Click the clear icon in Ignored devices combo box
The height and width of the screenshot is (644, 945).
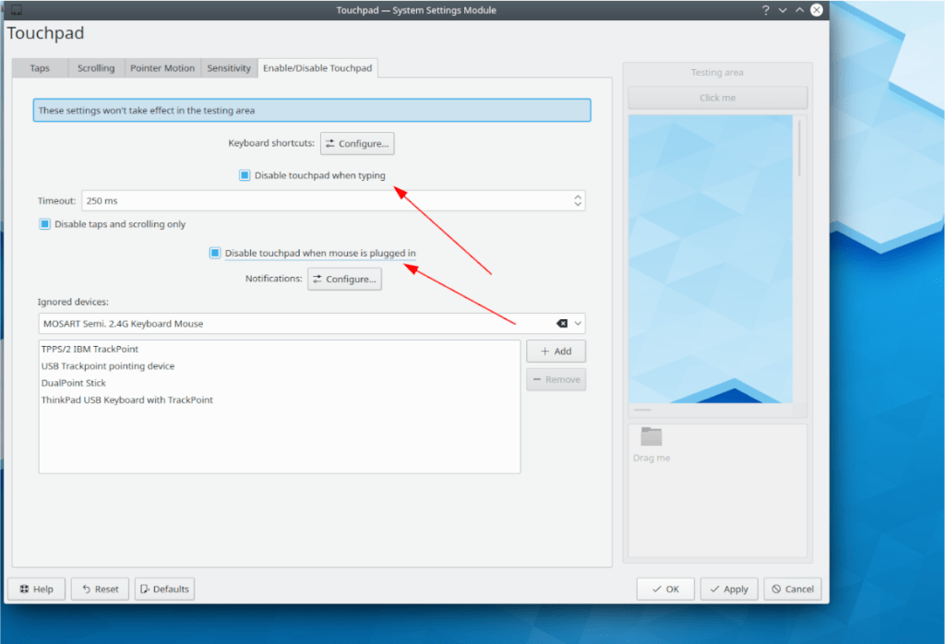(x=562, y=324)
